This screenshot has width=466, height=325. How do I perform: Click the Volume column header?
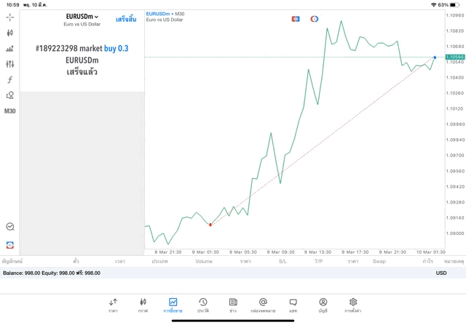coord(204,262)
